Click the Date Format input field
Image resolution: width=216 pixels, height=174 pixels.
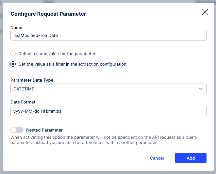point(108,111)
